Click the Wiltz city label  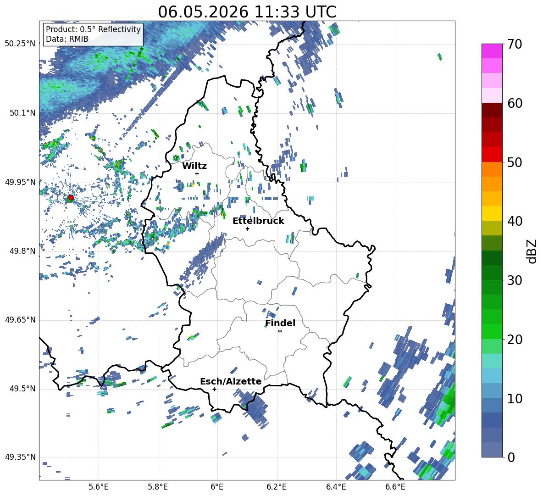pyautogui.click(x=194, y=166)
